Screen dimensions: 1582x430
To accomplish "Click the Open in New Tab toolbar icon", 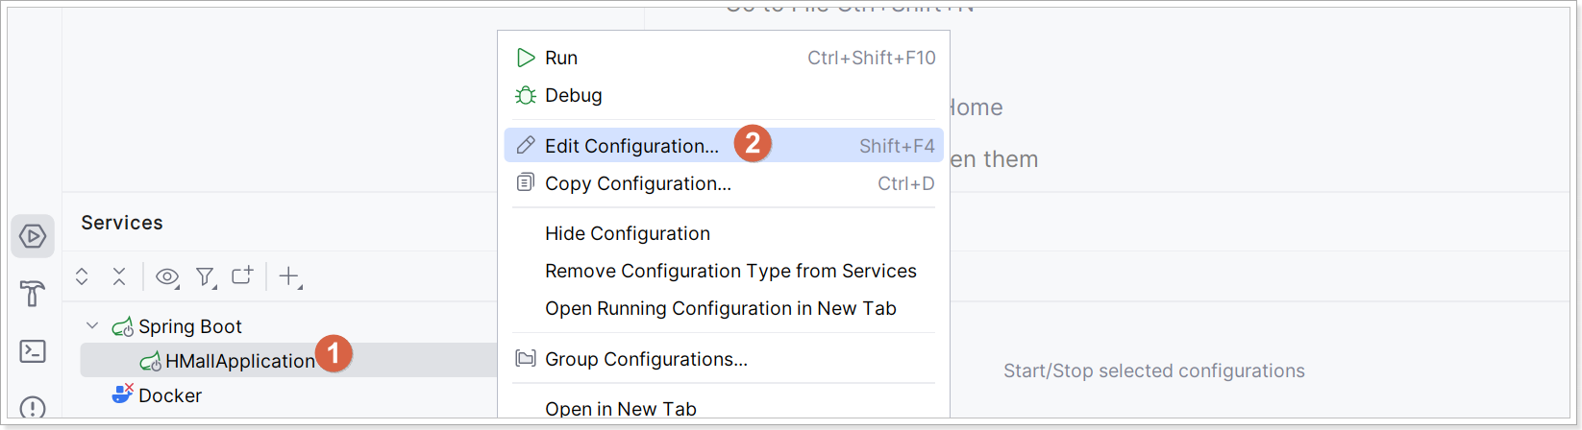I will point(242,276).
